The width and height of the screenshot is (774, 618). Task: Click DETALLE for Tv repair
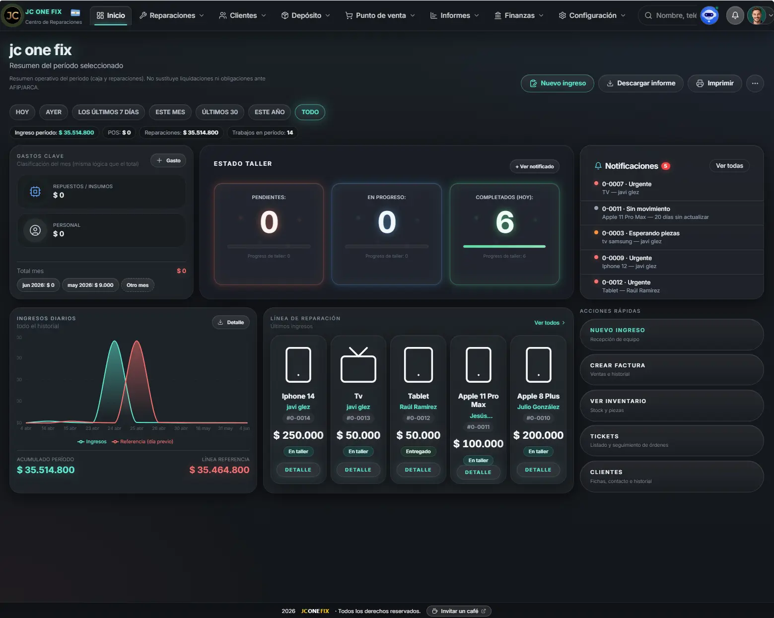coord(358,470)
